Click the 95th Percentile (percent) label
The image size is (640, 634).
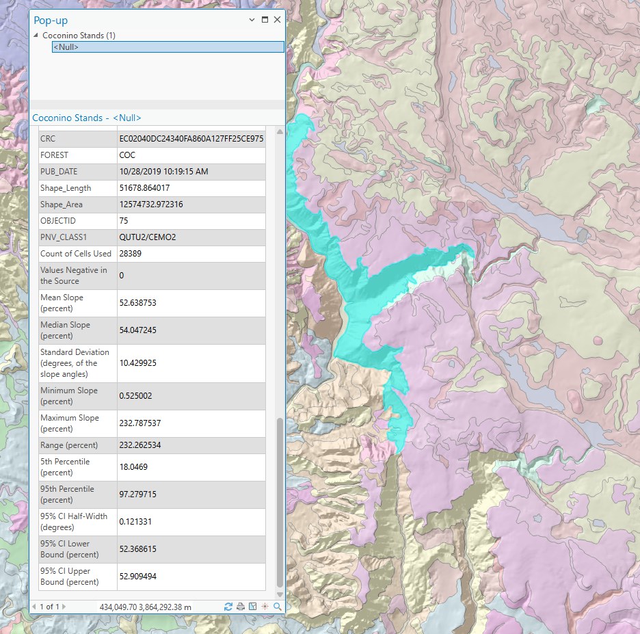point(67,494)
